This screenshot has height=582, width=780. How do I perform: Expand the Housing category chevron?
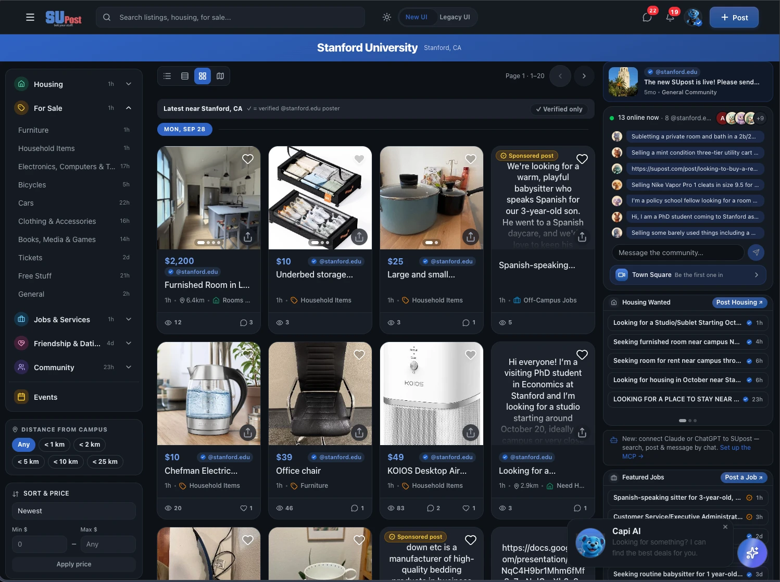[x=129, y=84]
